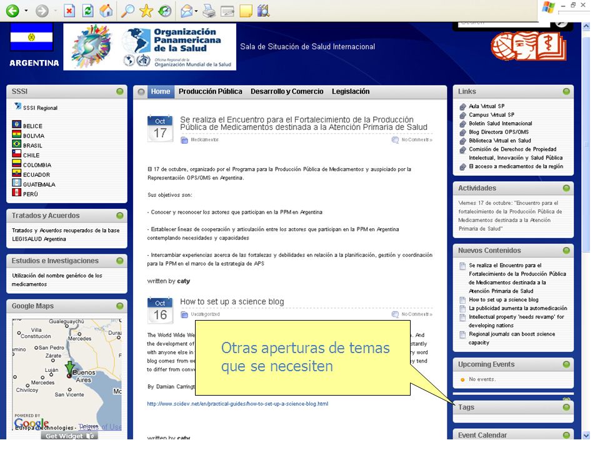Print the page with the printer icon
This screenshot has height=450, width=600.
(x=209, y=11)
